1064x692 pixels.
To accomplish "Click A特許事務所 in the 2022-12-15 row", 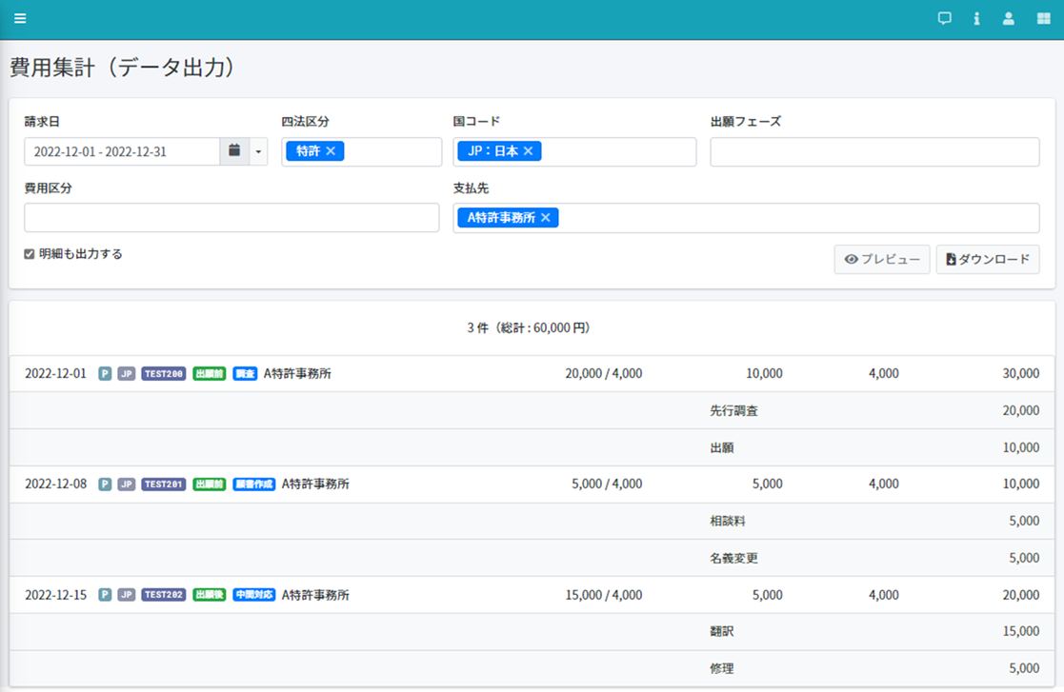I will tap(315, 595).
